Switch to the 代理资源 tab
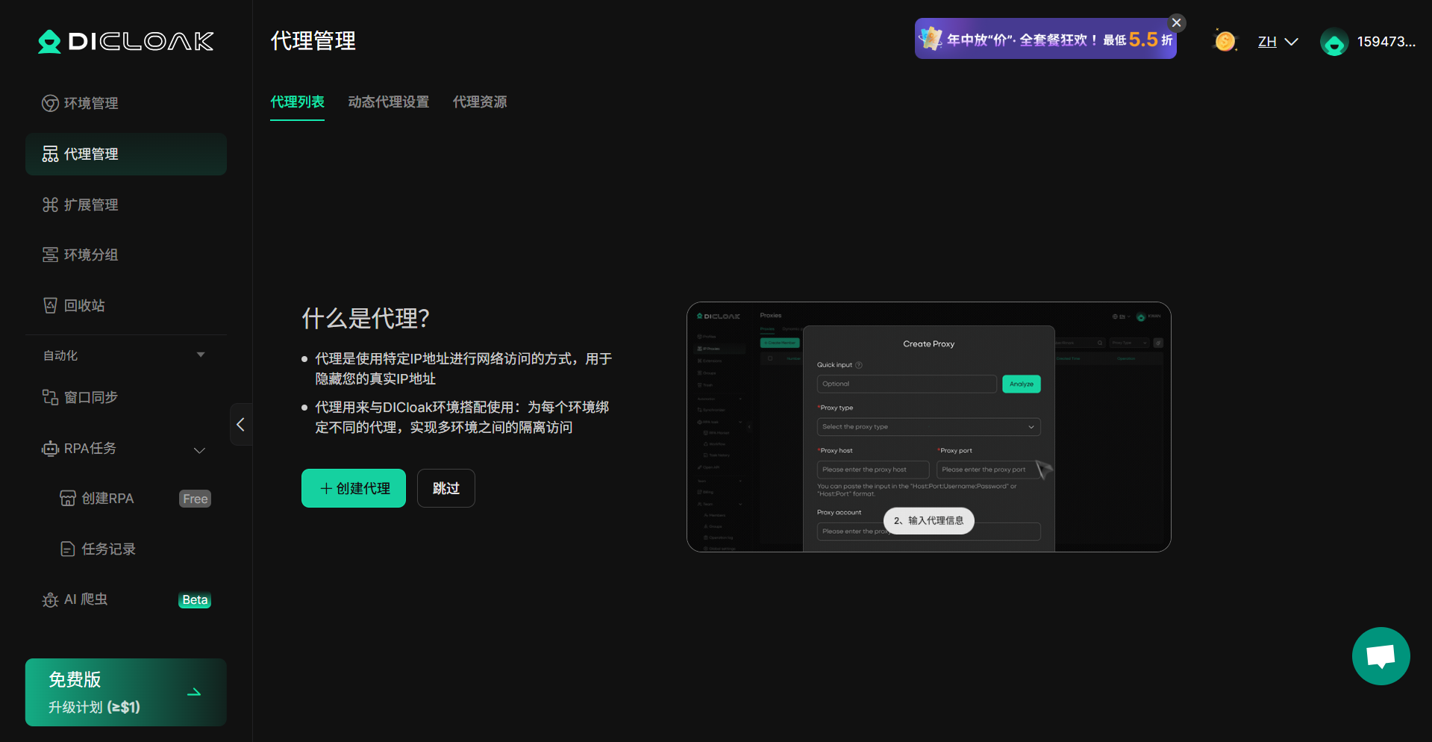1432x742 pixels. pos(480,102)
